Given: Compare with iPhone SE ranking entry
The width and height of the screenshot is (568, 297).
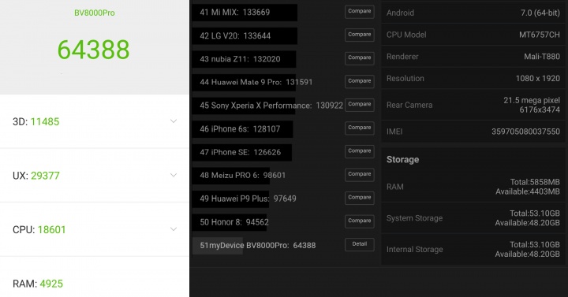Looking at the screenshot, I should pos(360,151).
